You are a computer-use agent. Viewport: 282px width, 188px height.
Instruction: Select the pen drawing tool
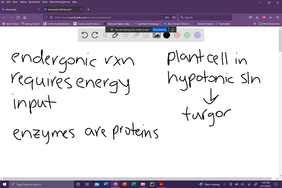pyautogui.click(x=115, y=35)
